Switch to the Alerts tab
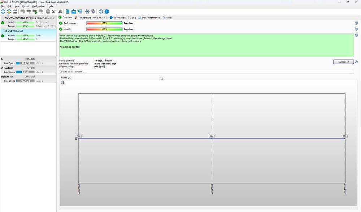This screenshot has height=212, width=361. pos(167,18)
